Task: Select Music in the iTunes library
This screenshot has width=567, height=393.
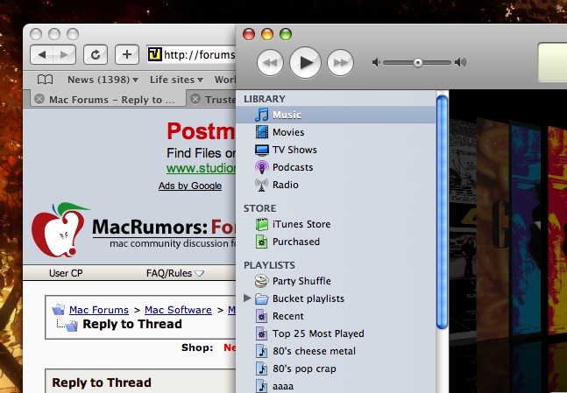Action: click(336, 115)
